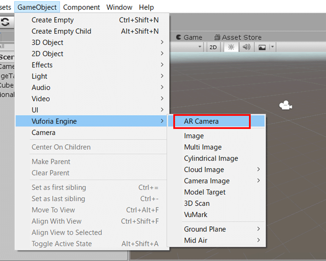Select the 3D Scan entry

(x=216, y=204)
